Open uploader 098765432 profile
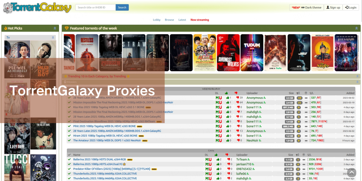Viewport: 362px width, 181px height. pos(245,169)
